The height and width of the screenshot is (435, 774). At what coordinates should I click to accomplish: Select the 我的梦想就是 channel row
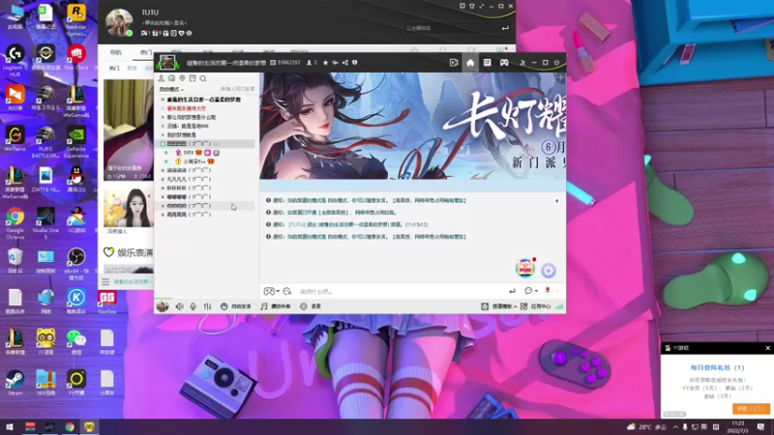(182, 135)
